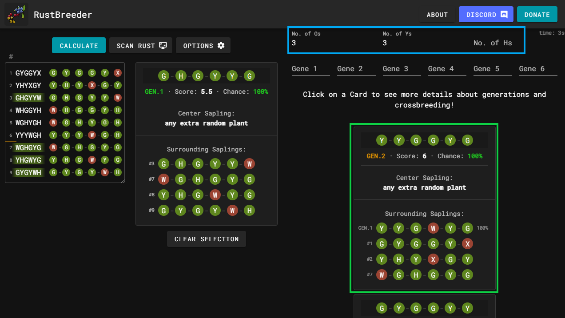Open the bottom card GYGGYY
Screen dimensions: 565x318
point(424,306)
